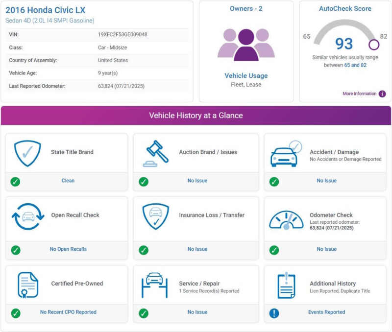
Task: Click the Vehicle History at a Glance header
Action: [196, 116]
